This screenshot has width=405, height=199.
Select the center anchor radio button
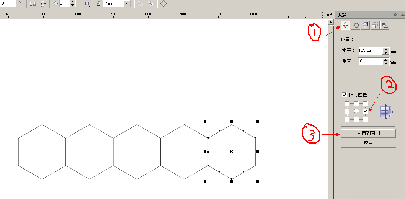[356, 111]
